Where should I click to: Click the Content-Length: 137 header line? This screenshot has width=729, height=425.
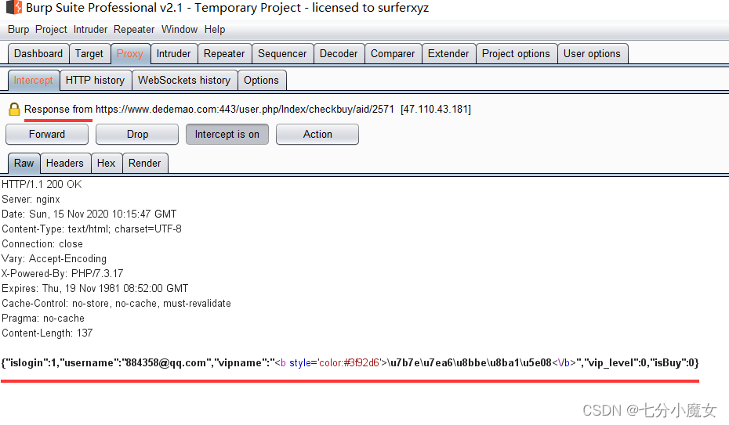click(47, 333)
